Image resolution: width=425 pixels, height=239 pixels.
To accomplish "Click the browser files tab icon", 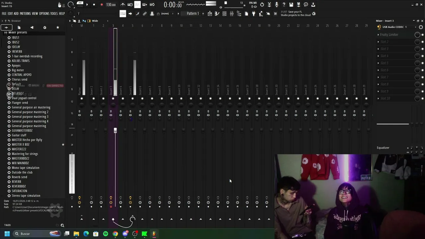I will point(19,28).
